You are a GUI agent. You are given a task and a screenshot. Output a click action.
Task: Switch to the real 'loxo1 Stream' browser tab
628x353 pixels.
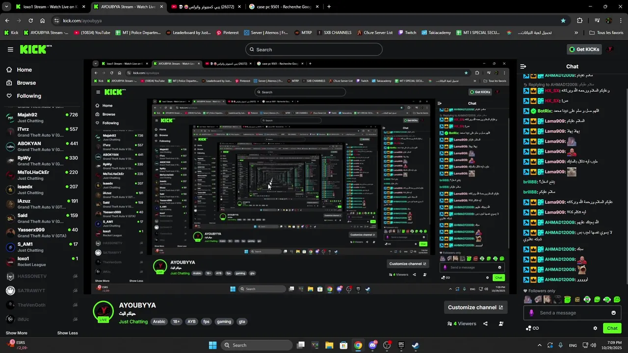pyautogui.click(x=51, y=7)
